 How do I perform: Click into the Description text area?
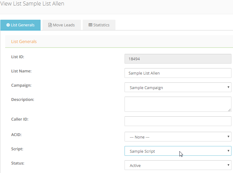[178, 104]
